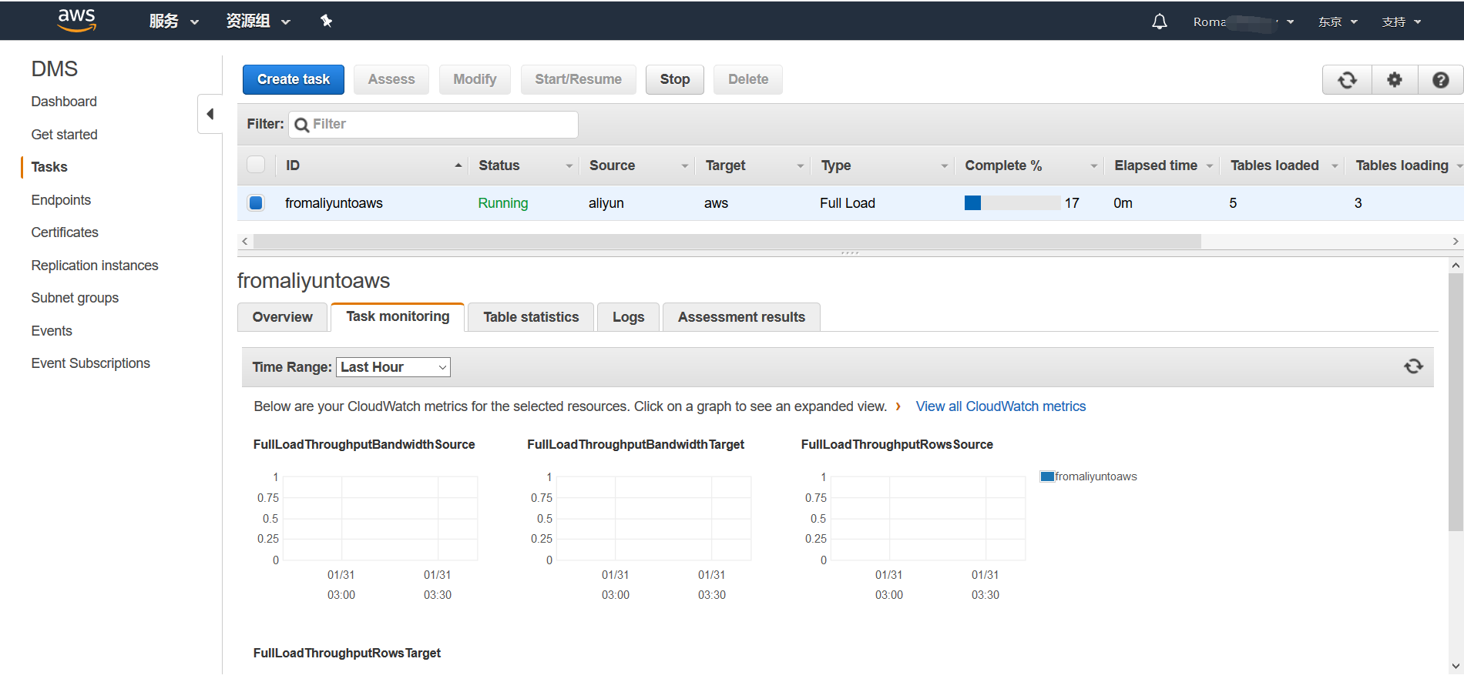The width and height of the screenshot is (1464, 682).
Task: Open Event Subscriptions in sidebar
Action: tap(91, 363)
